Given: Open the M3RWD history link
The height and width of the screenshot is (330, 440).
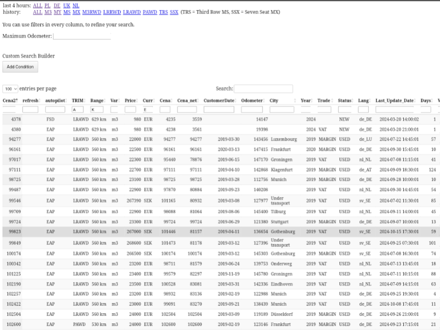Looking at the screenshot, I should [92, 12].
